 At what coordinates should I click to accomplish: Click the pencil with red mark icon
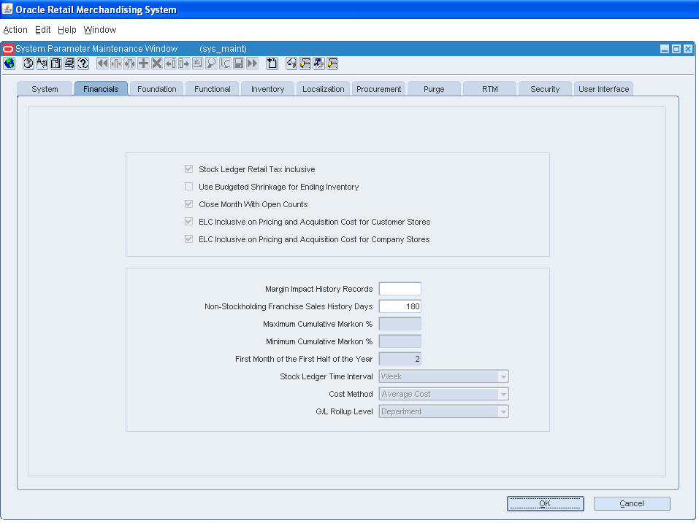[291, 63]
